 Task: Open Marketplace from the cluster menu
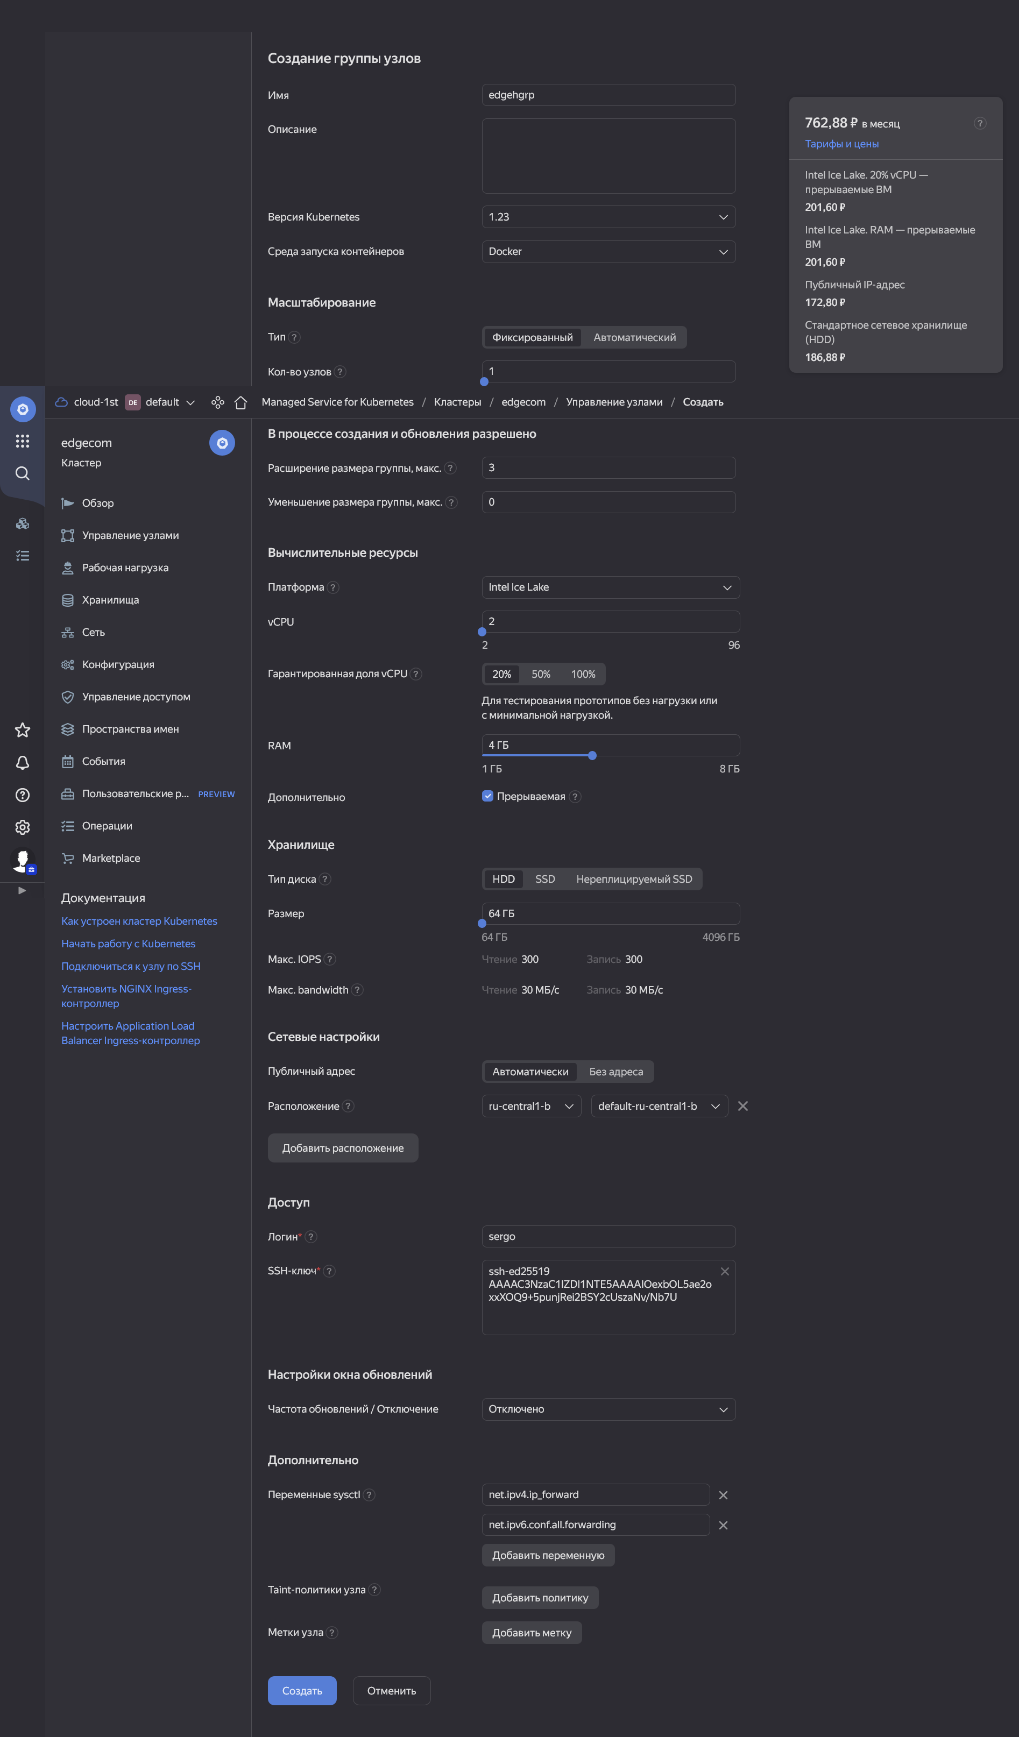110,857
